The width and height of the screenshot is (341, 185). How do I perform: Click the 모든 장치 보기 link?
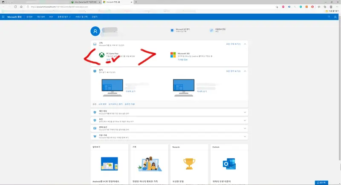tap(233, 71)
